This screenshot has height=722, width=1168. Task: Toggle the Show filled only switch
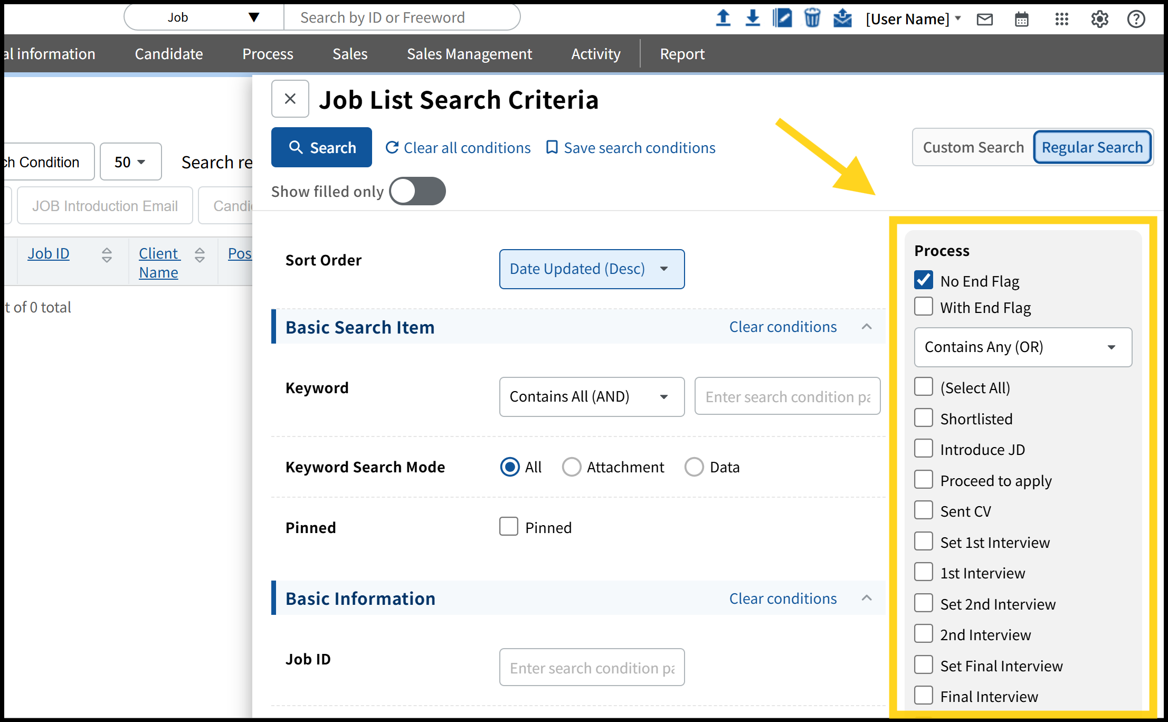point(417,191)
